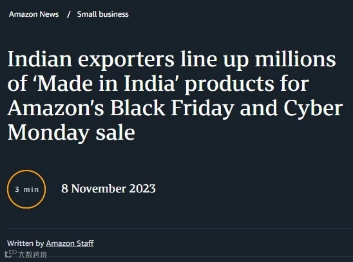The width and height of the screenshot is (353, 262).
Task: Click the watermark logo icon at bottom
Action: pyautogui.click(x=10, y=254)
